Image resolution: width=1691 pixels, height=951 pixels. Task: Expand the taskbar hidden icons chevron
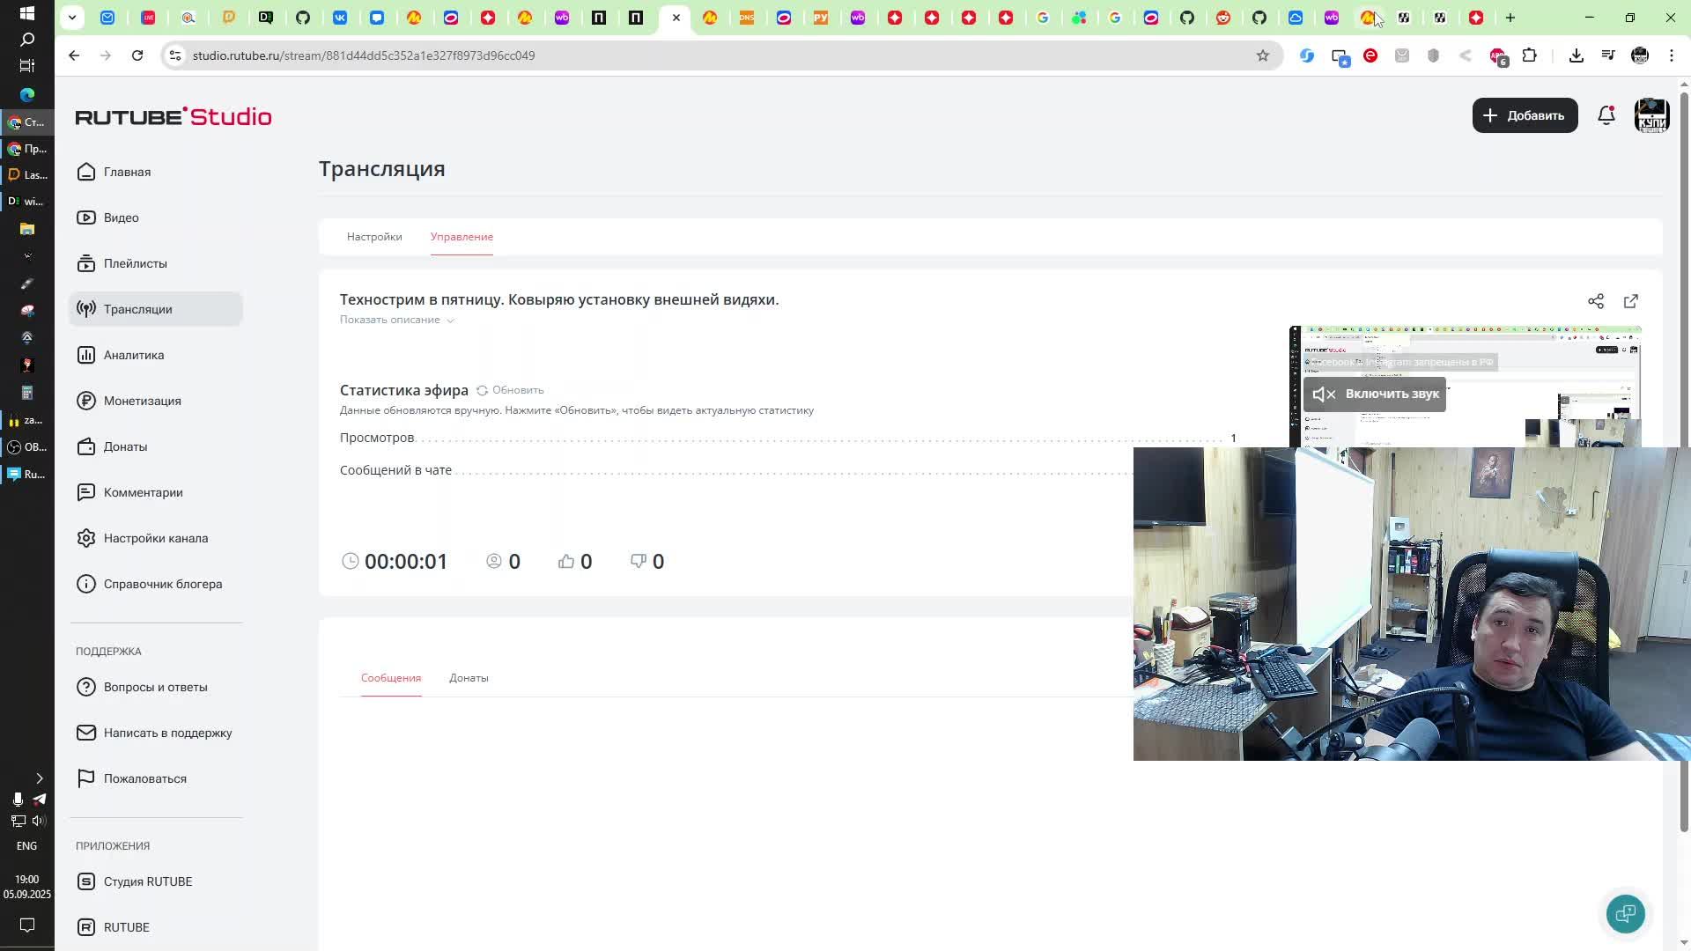[x=39, y=778]
